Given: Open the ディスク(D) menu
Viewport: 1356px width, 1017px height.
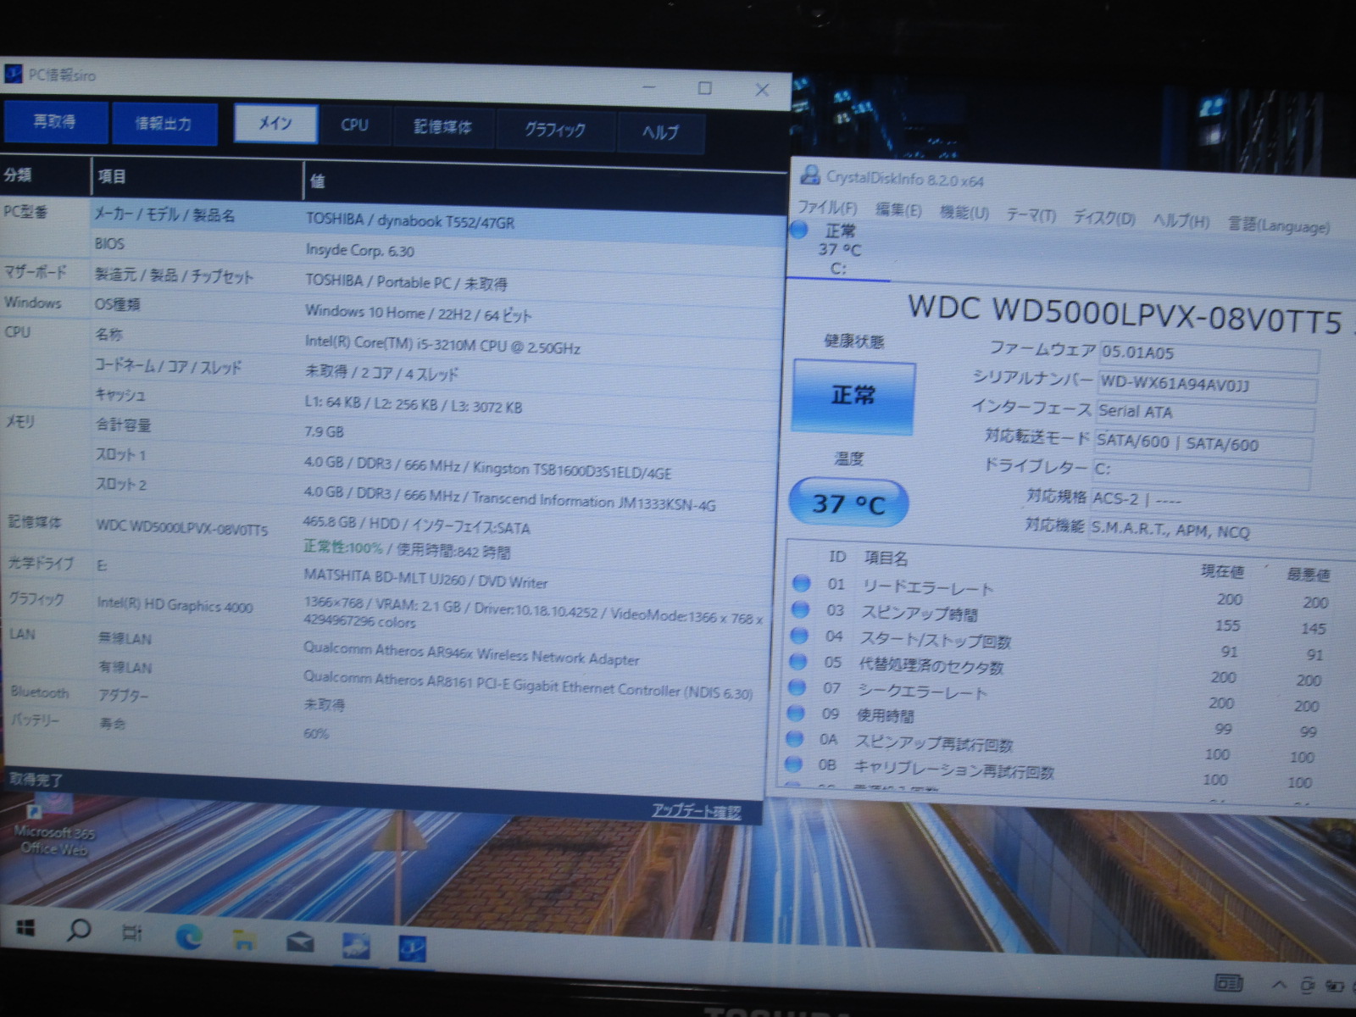Looking at the screenshot, I should point(1104,218).
